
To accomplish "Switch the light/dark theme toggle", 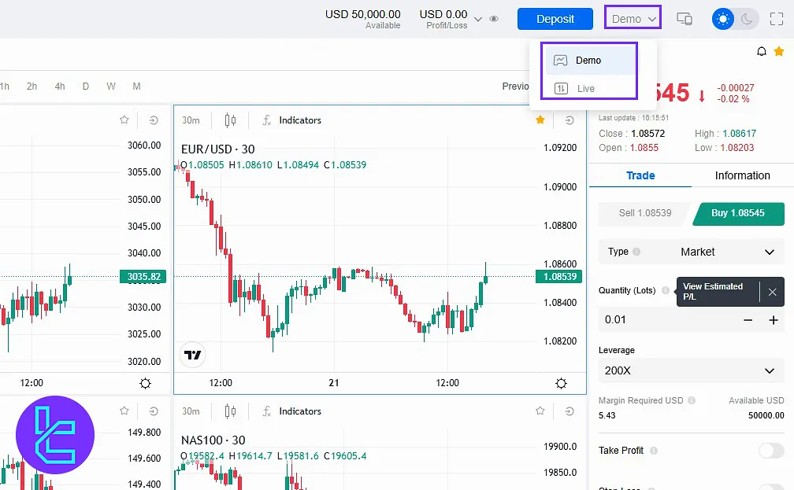I will coord(734,19).
